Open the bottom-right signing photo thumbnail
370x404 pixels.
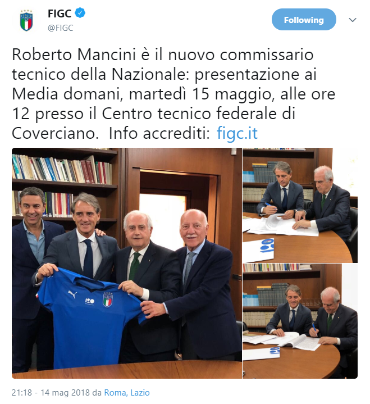tap(300, 321)
